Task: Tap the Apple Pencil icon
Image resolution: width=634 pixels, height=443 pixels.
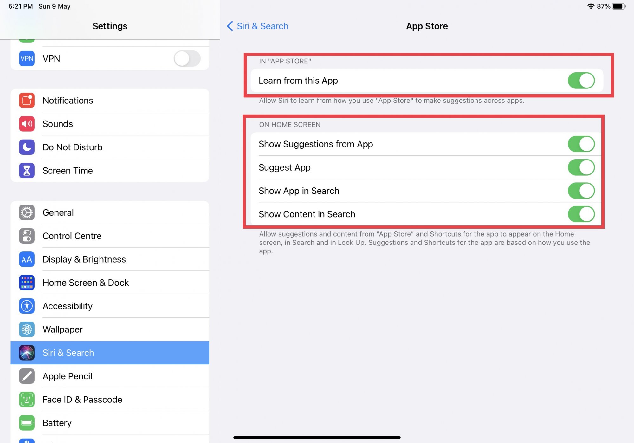Action: click(x=27, y=376)
